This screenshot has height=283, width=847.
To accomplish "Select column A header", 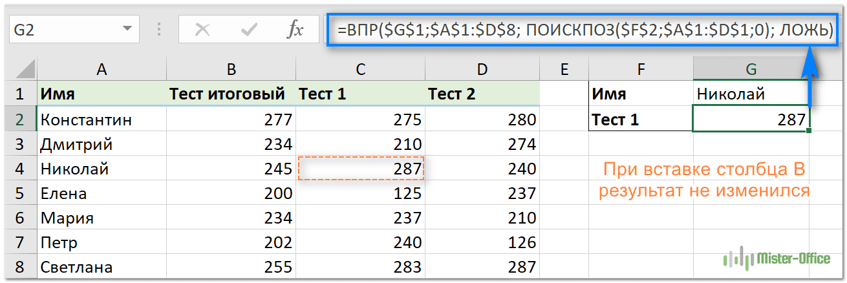I will (101, 69).
